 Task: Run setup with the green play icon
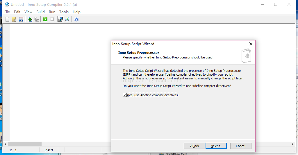[45, 19]
